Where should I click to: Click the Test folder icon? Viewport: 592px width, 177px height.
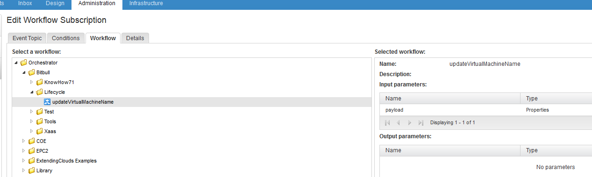[x=39, y=112]
